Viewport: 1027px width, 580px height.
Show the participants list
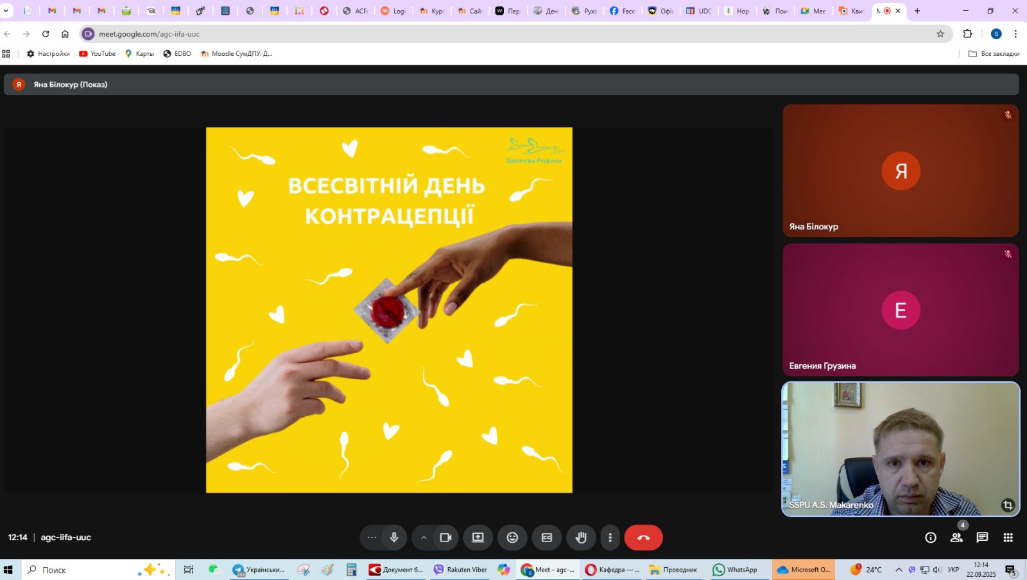956,538
